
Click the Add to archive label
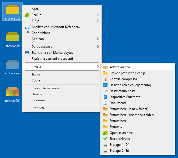tap(120, 67)
